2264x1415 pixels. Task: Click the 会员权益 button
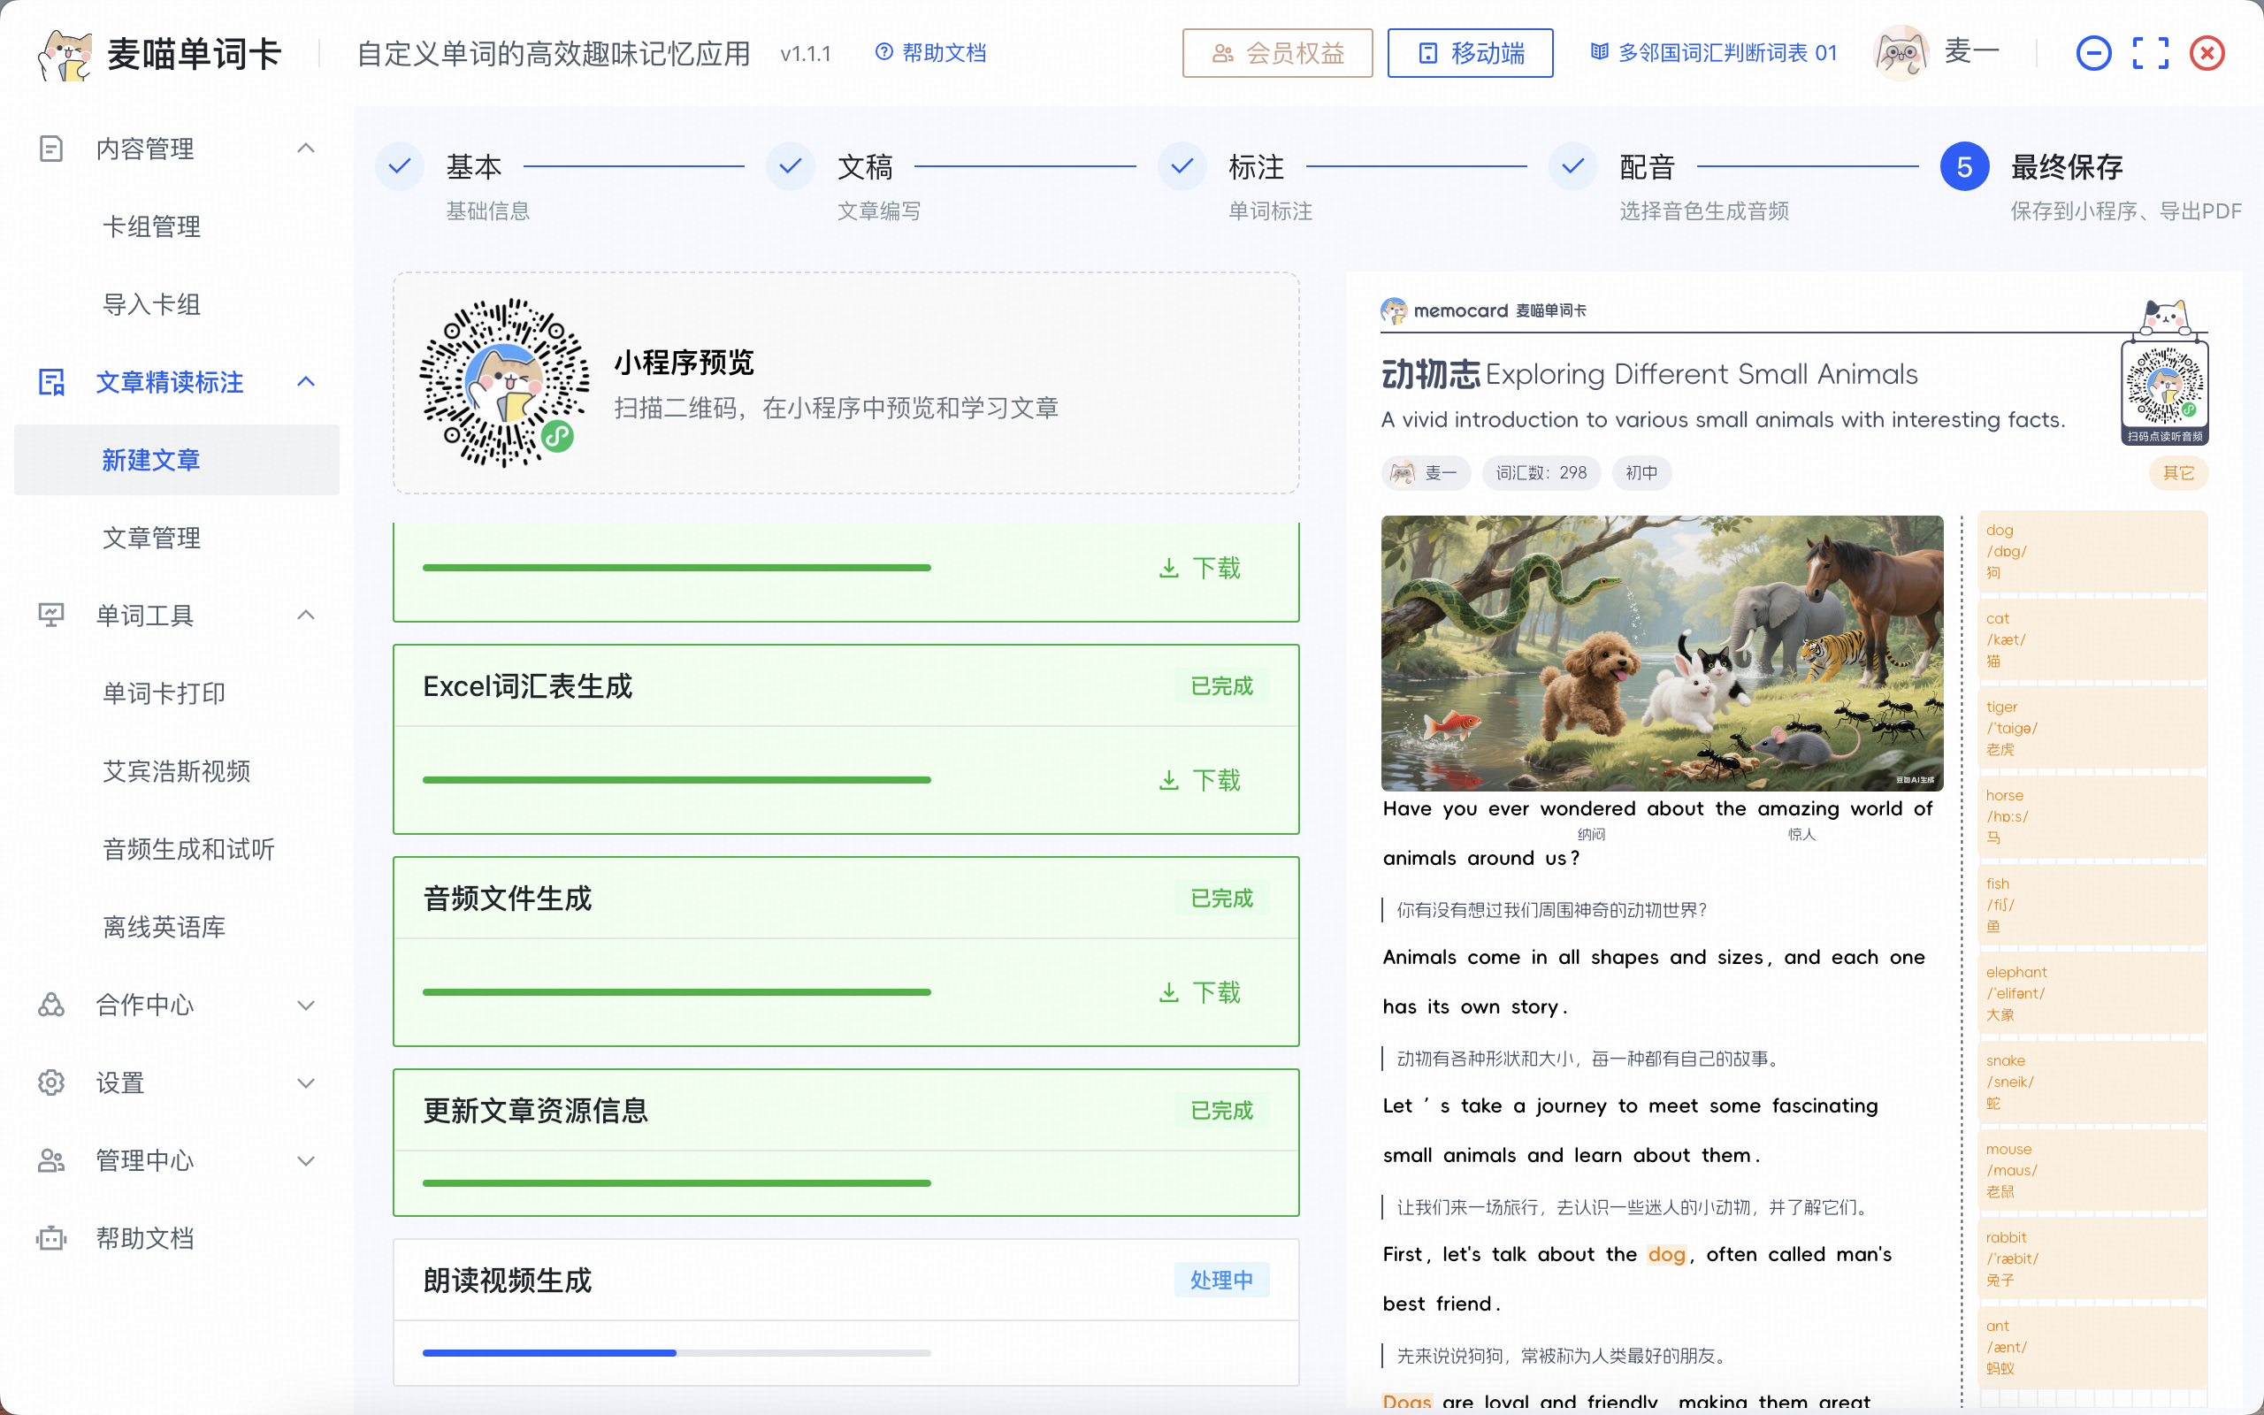coord(1277,53)
